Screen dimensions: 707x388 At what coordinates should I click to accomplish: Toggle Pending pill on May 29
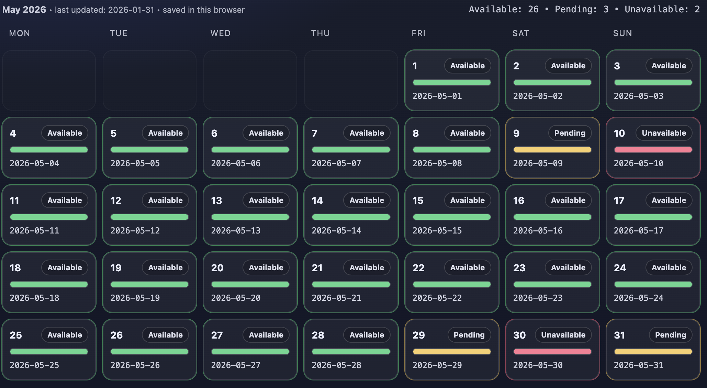tap(469, 335)
